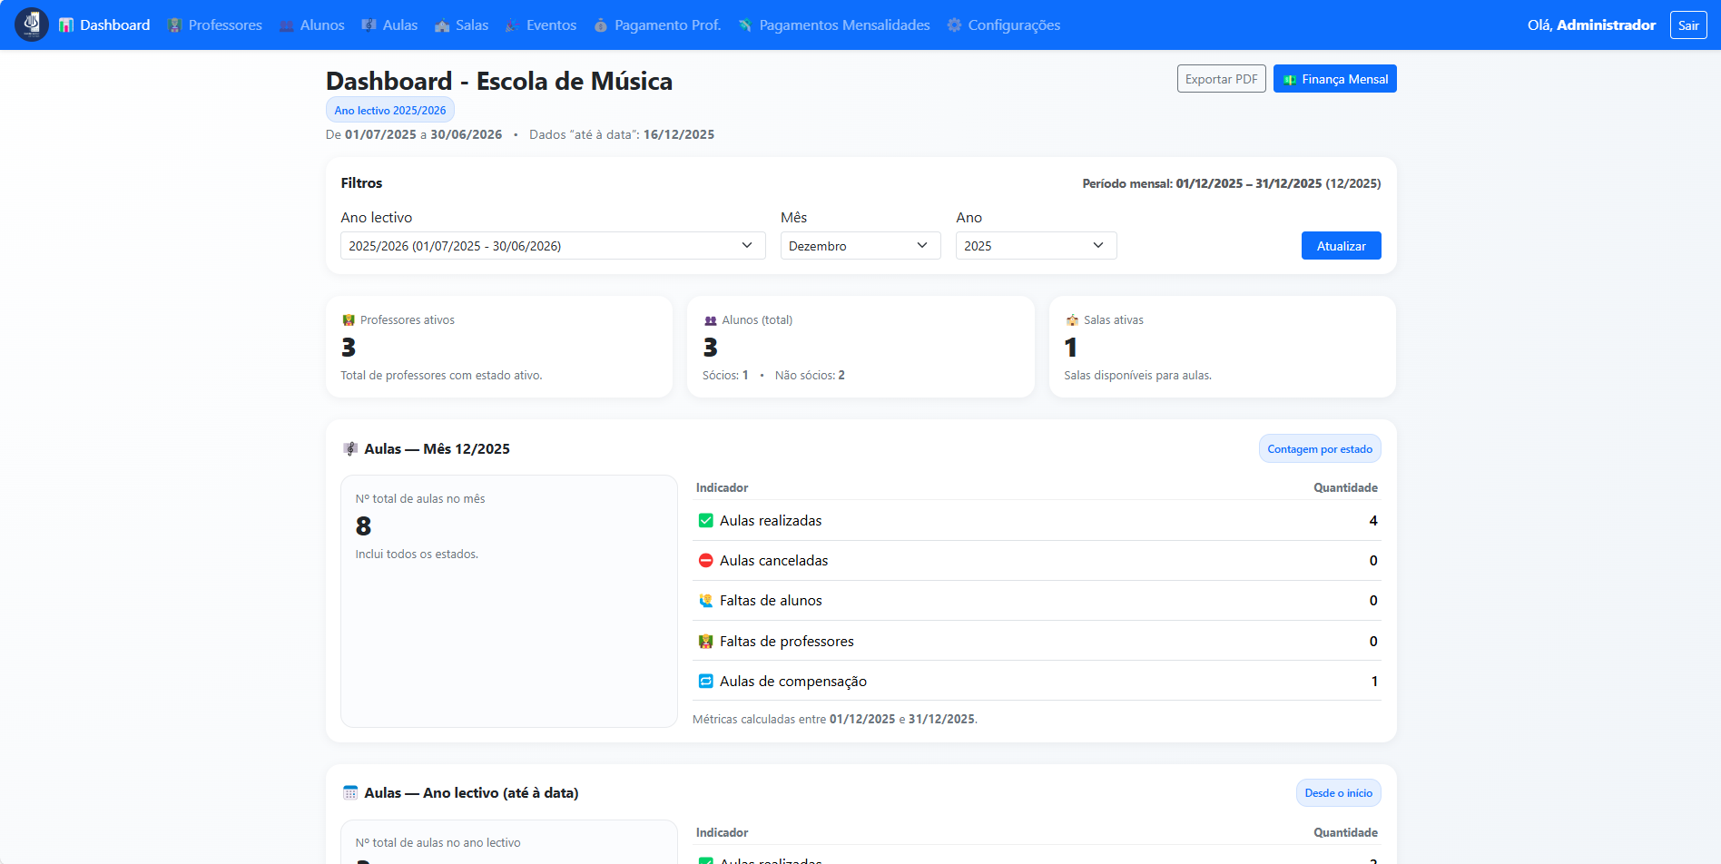
Task: Click the Ano lectivo 2025/2026 badge
Action: click(x=389, y=111)
